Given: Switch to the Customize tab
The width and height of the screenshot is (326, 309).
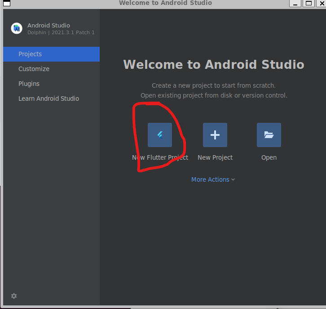Looking at the screenshot, I should 51,69.
